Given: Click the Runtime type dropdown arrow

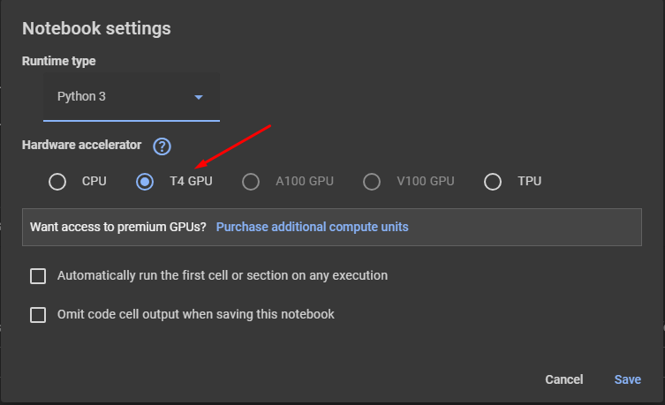Looking at the screenshot, I should 199,97.
